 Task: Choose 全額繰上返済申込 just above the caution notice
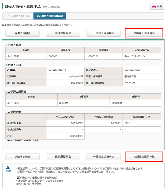point(144,157)
